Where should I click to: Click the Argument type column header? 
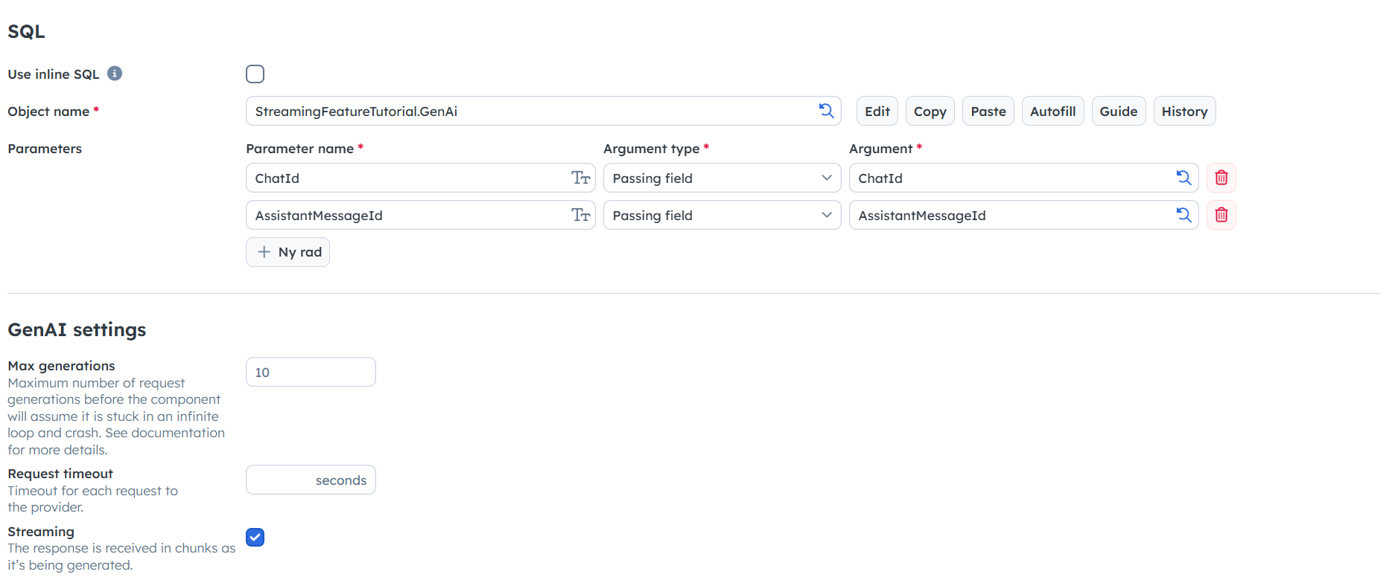[x=652, y=148]
